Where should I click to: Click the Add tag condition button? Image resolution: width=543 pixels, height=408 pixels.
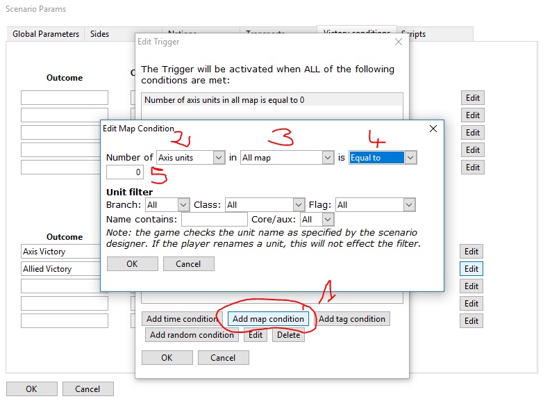click(x=352, y=319)
